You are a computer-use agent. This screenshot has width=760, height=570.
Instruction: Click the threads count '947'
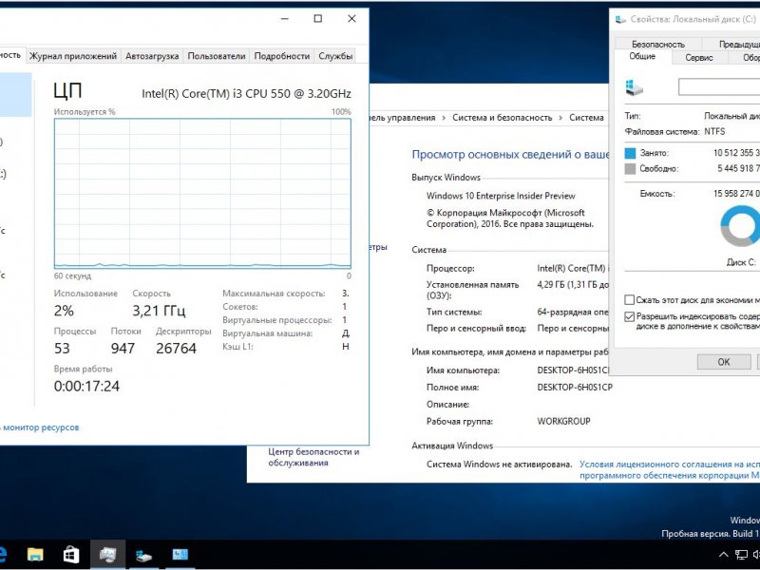point(123,349)
